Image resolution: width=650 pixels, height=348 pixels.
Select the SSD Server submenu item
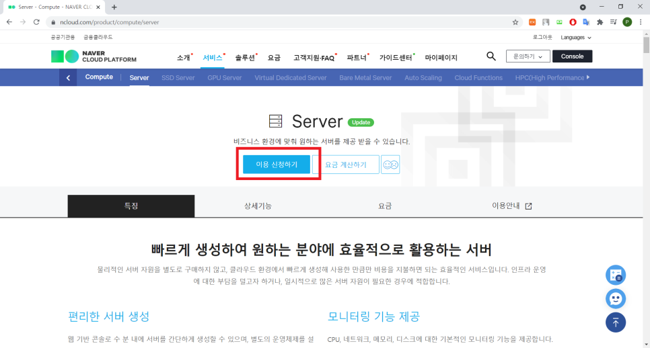[178, 78]
